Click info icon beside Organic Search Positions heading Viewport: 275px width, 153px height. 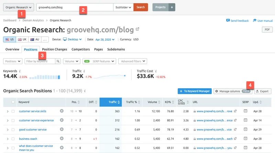(85, 91)
